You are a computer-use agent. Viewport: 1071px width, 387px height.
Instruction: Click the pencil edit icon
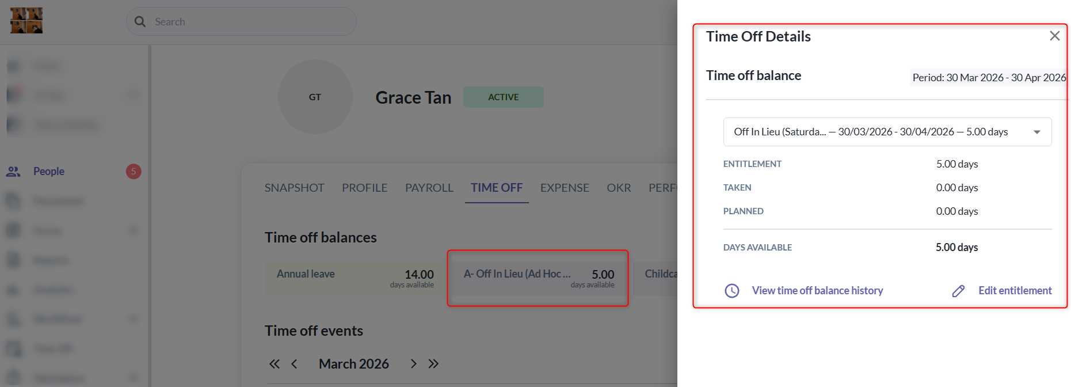(x=958, y=291)
